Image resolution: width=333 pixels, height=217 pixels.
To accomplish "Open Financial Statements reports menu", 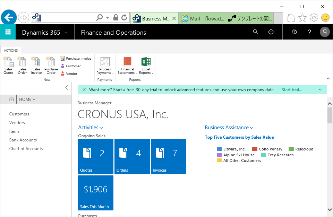I will pos(127,66).
